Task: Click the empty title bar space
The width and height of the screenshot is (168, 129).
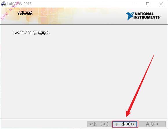Action: click(x=80, y=4)
